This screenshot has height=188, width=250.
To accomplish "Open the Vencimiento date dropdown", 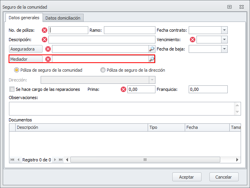I will coord(224,40).
